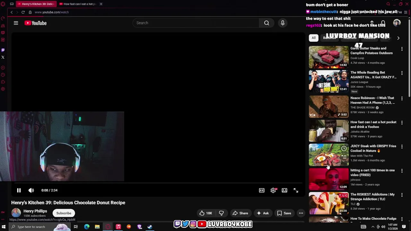411x231 pixels.
Task: Enter fullscreen in the video player
Action: click(296, 190)
